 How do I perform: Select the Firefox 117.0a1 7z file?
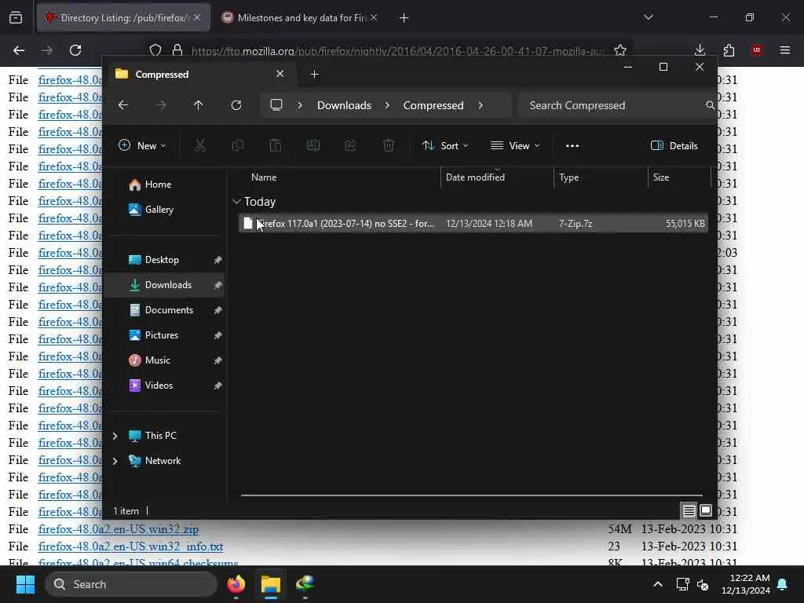(x=473, y=224)
